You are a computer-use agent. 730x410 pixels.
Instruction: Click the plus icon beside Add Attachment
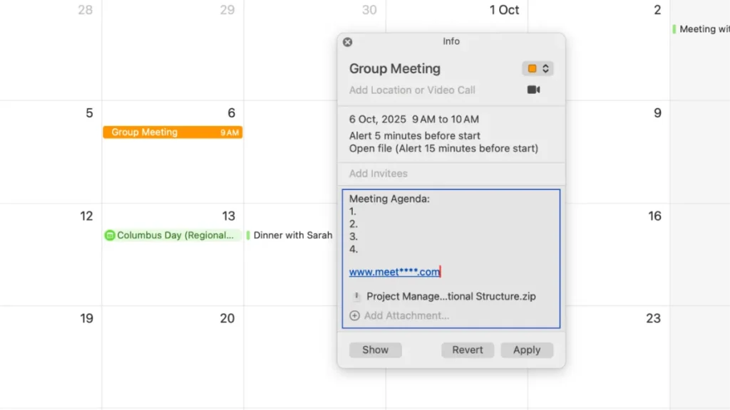coord(354,315)
